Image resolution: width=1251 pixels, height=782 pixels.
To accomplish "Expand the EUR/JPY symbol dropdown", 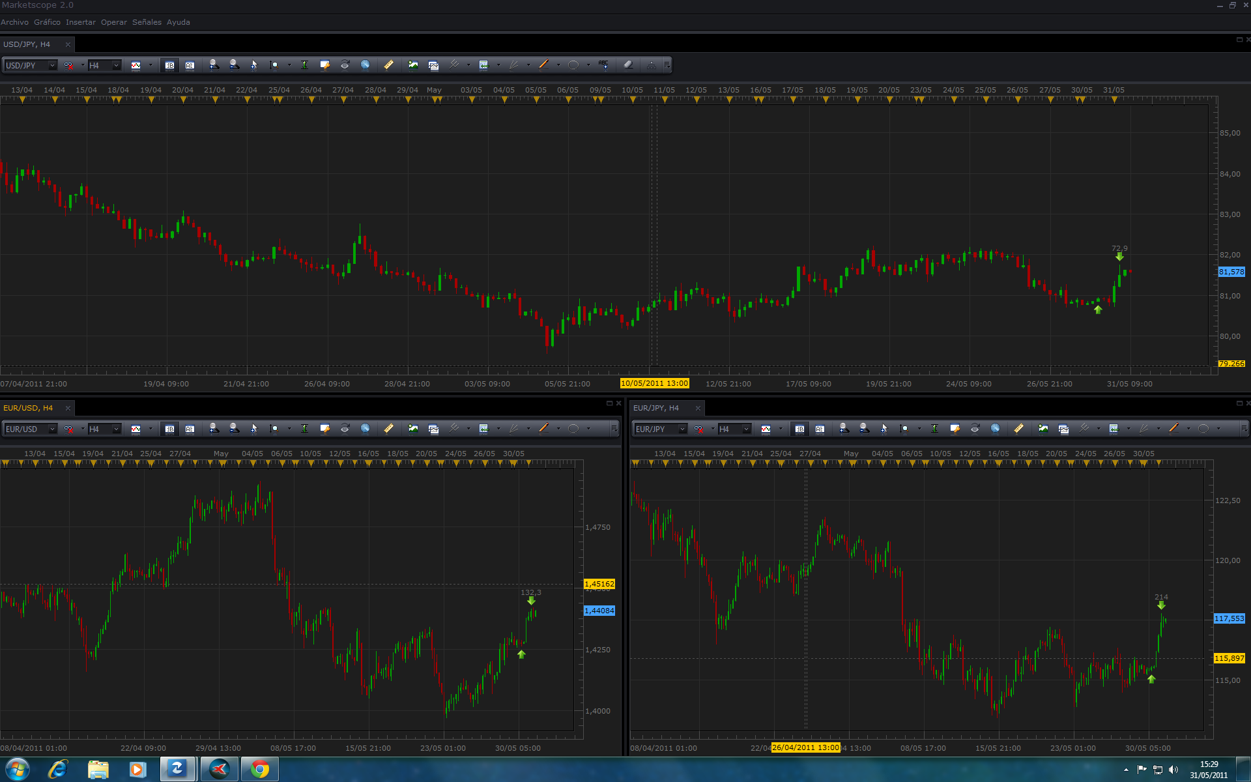I will click(x=682, y=429).
